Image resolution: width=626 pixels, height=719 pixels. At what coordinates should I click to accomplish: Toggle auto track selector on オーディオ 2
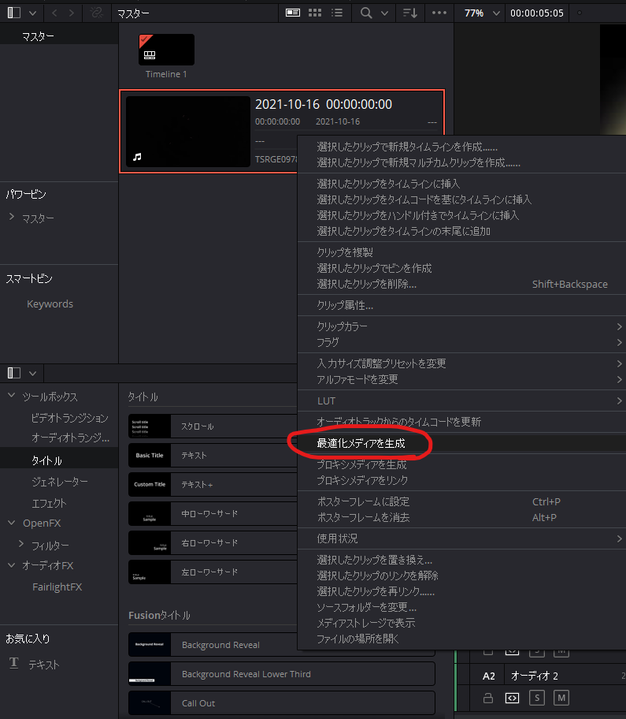tap(512, 698)
